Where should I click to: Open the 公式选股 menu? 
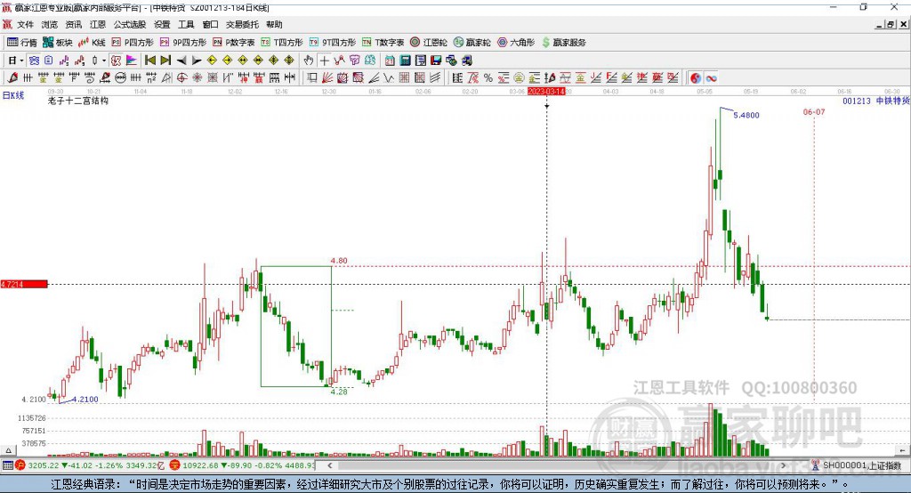coord(130,24)
